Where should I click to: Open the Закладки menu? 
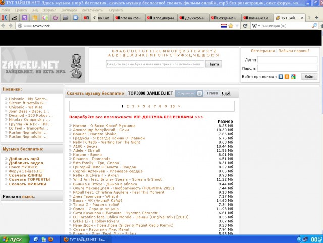pyautogui.click(x=69, y=10)
